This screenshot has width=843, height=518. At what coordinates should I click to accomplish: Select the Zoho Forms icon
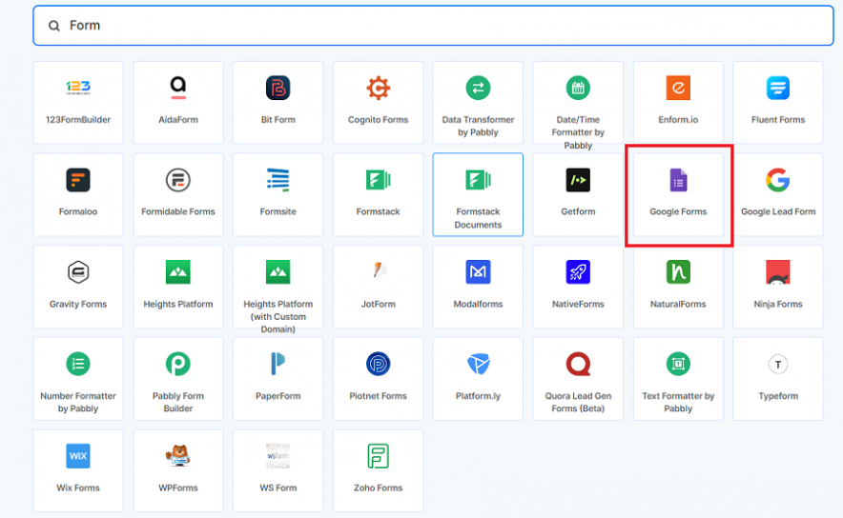pyautogui.click(x=378, y=456)
